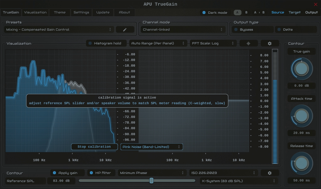The image size is (321, 189).
Task: Select A state slot
Action: point(237,13)
